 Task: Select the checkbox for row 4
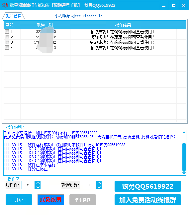pyautogui.click(x=7, y=48)
